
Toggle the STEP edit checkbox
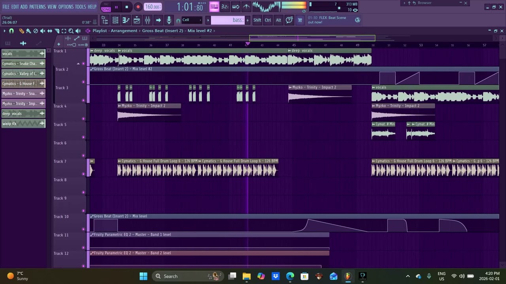[74, 45]
